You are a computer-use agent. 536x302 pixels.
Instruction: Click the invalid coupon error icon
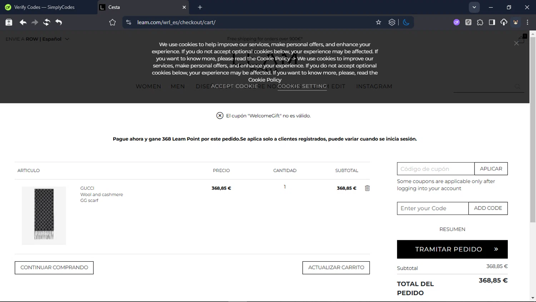pyautogui.click(x=220, y=116)
